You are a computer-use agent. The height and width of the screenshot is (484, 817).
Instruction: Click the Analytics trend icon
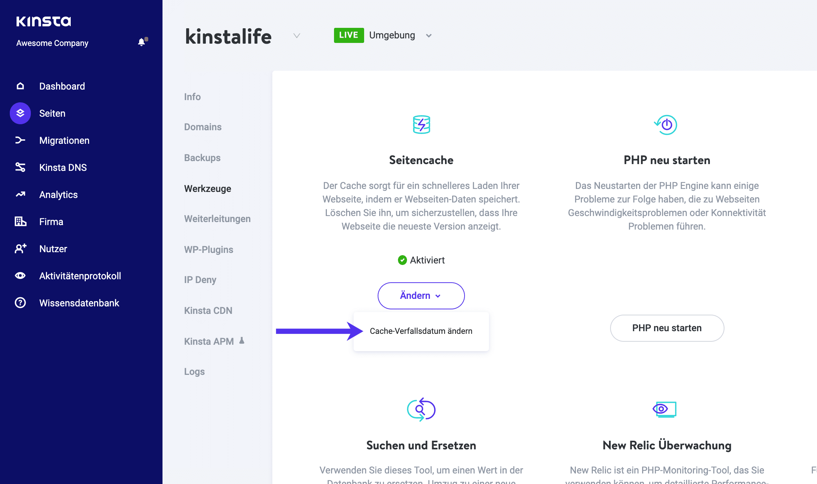click(20, 195)
